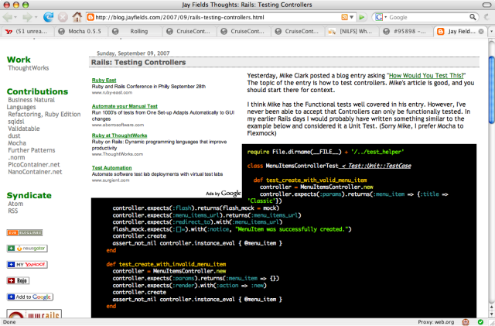Viewport: 495px width, 326px height.
Task: Go to the Home page icon
Action: pyautogui.click(x=77, y=16)
